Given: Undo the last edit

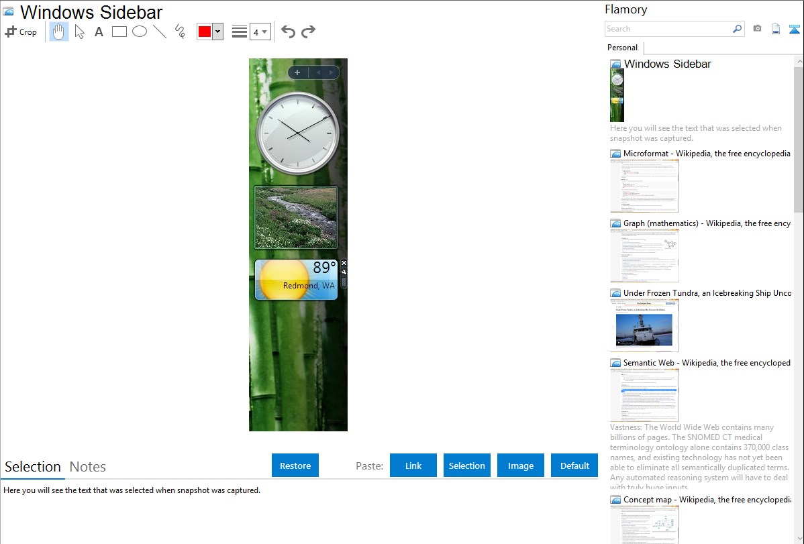Looking at the screenshot, I should point(288,32).
